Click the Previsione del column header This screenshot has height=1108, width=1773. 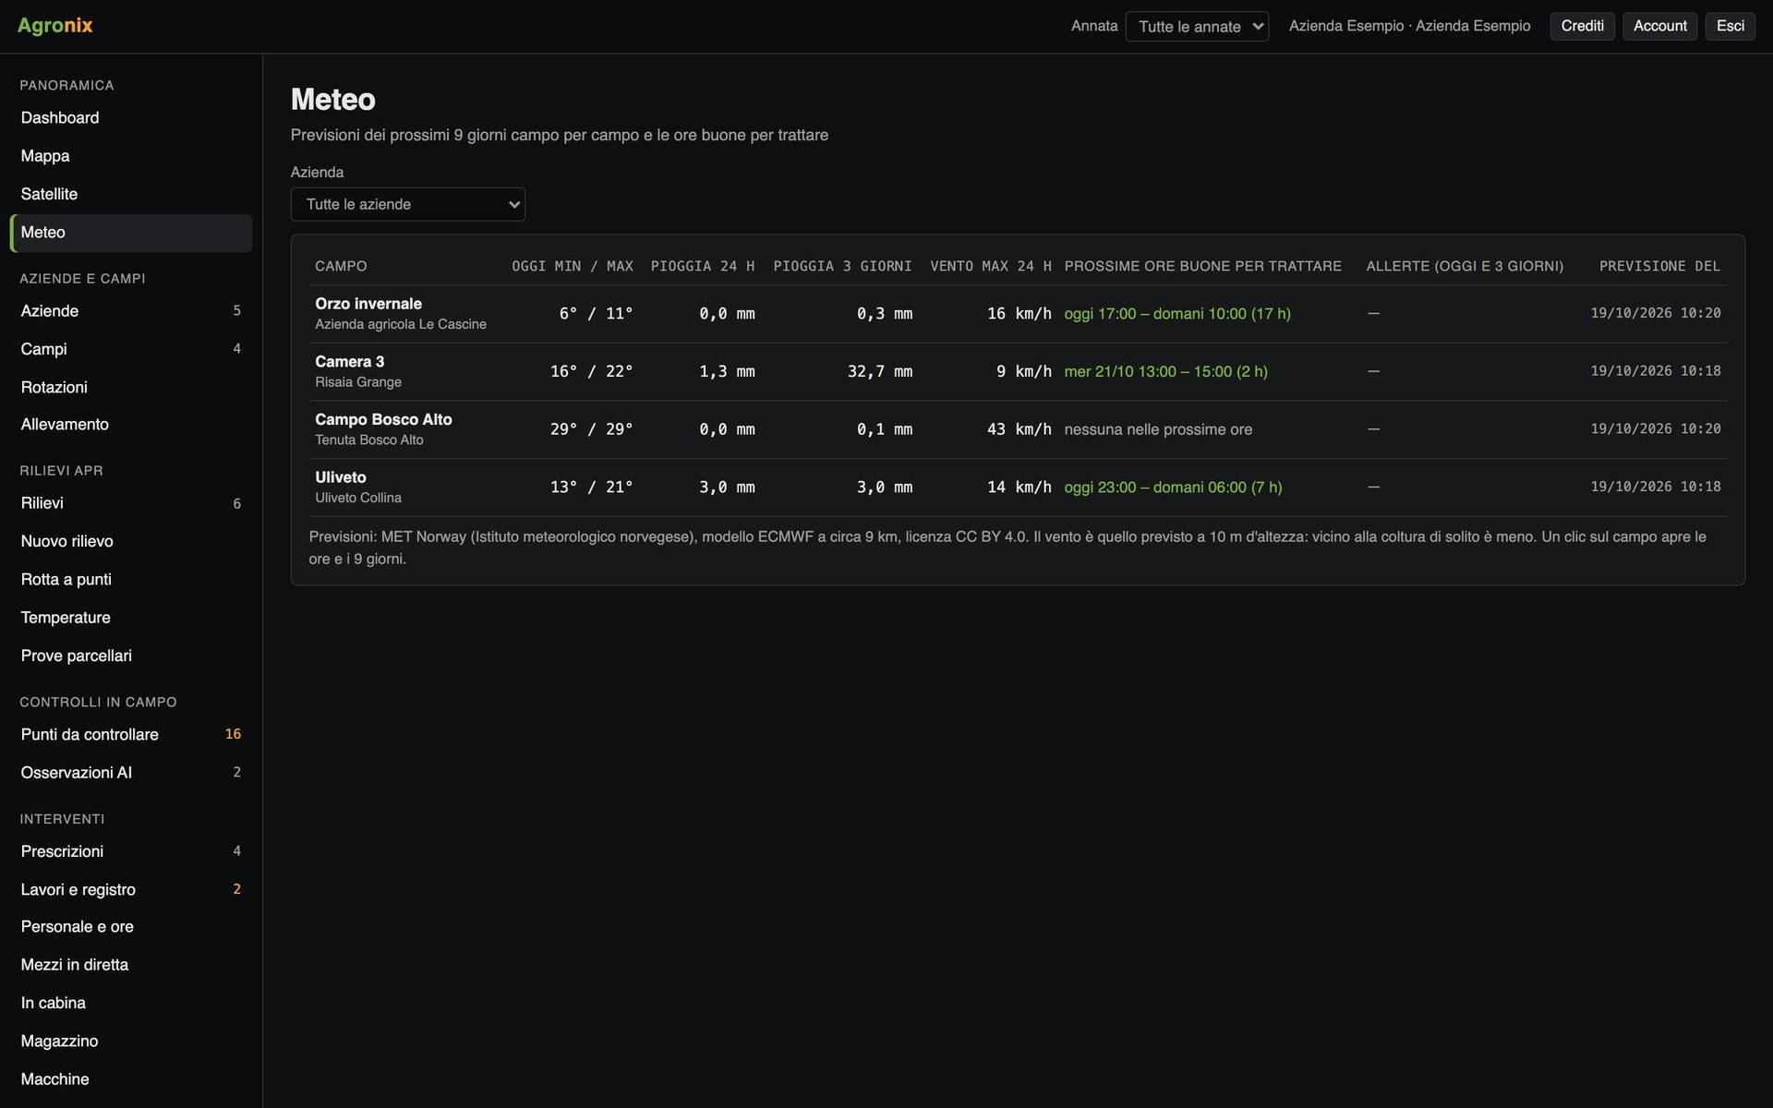[x=1659, y=266]
